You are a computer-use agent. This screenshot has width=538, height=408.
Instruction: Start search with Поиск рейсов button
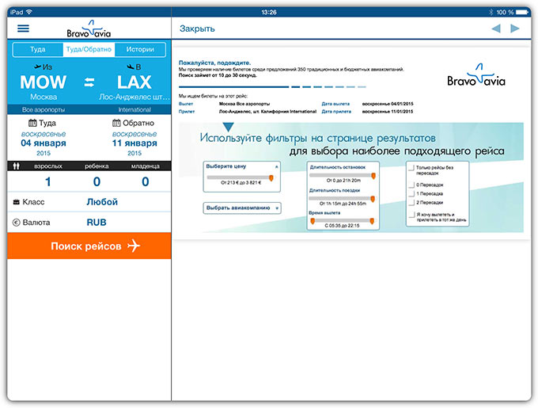pyautogui.click(x=89, y=246)
